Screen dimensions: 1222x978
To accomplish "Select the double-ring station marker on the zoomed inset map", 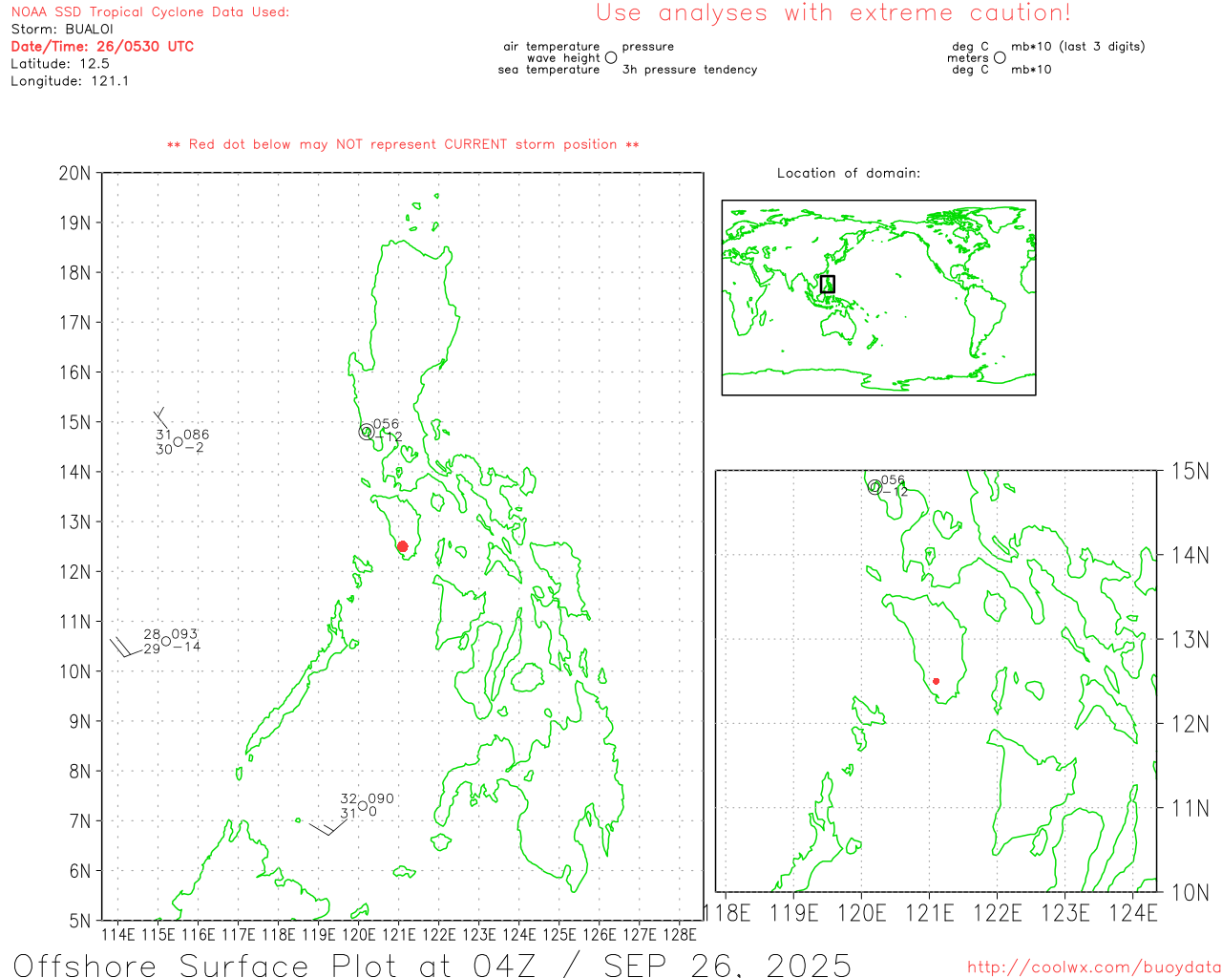I will [874, 487].
